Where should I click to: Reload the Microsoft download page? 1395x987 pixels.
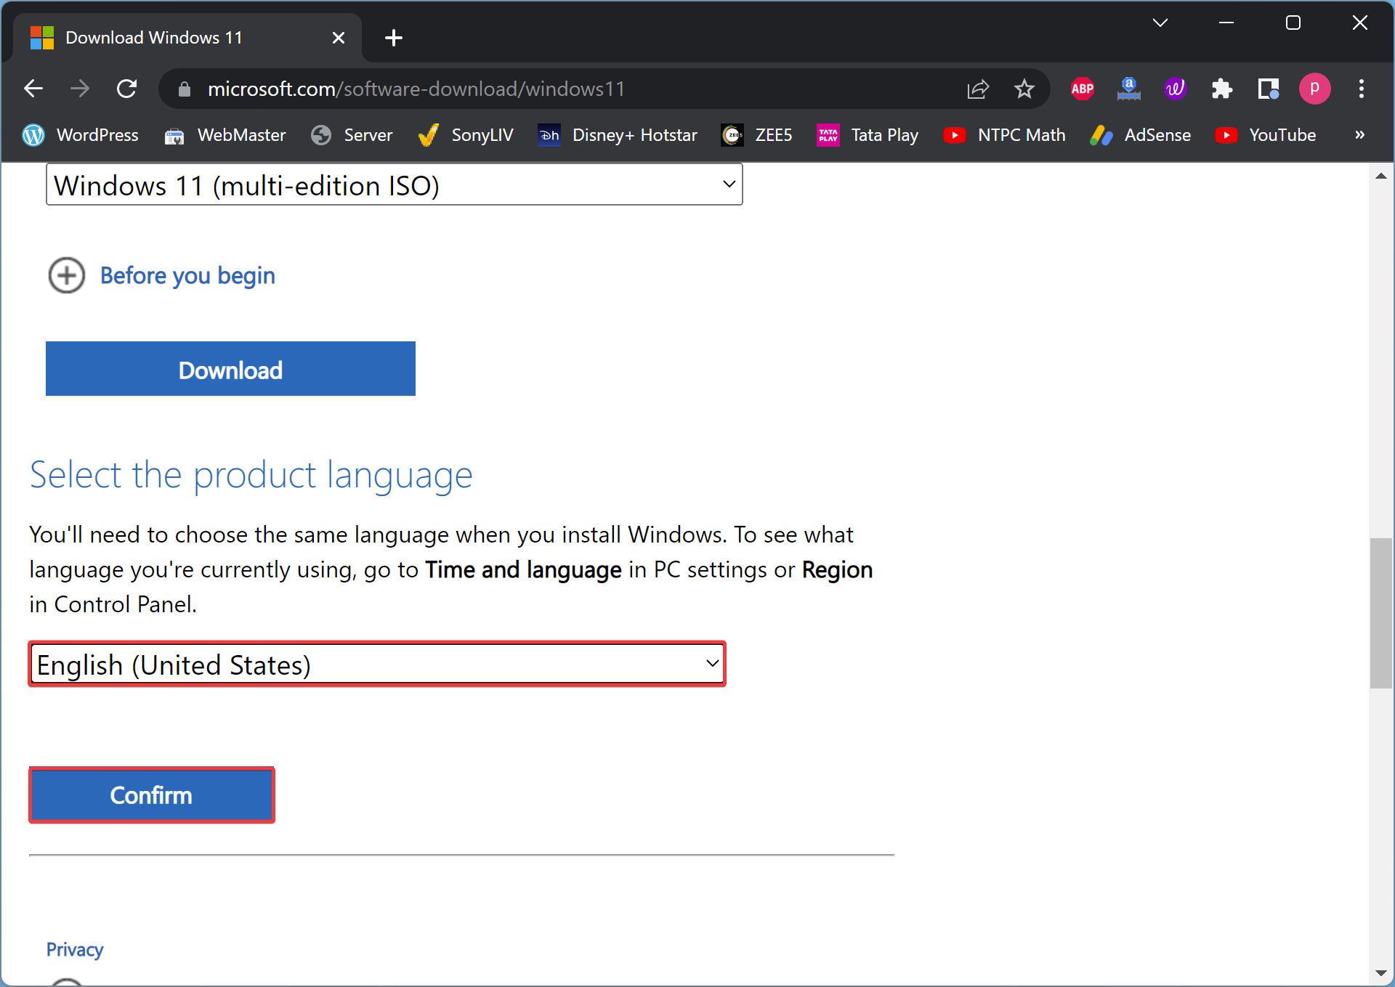[127, 89]
